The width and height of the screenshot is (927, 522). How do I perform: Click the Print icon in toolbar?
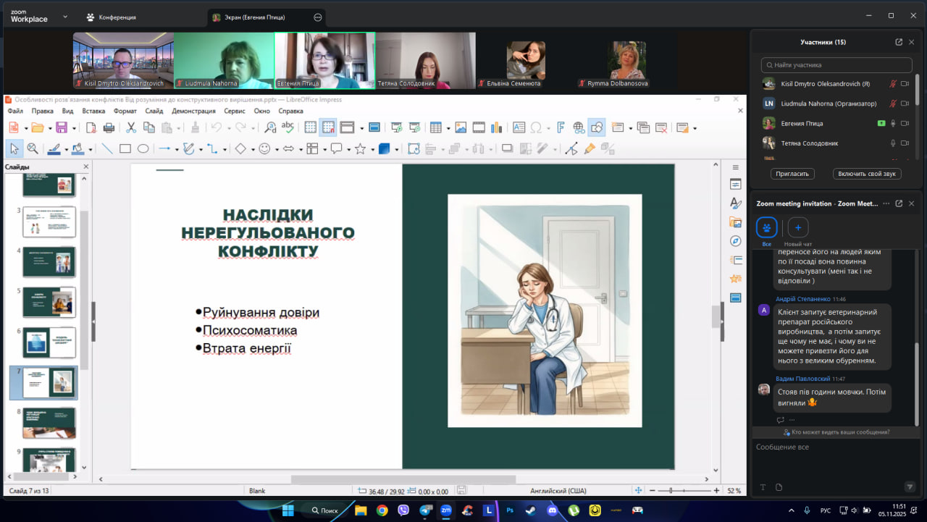(x=109, y=127)
